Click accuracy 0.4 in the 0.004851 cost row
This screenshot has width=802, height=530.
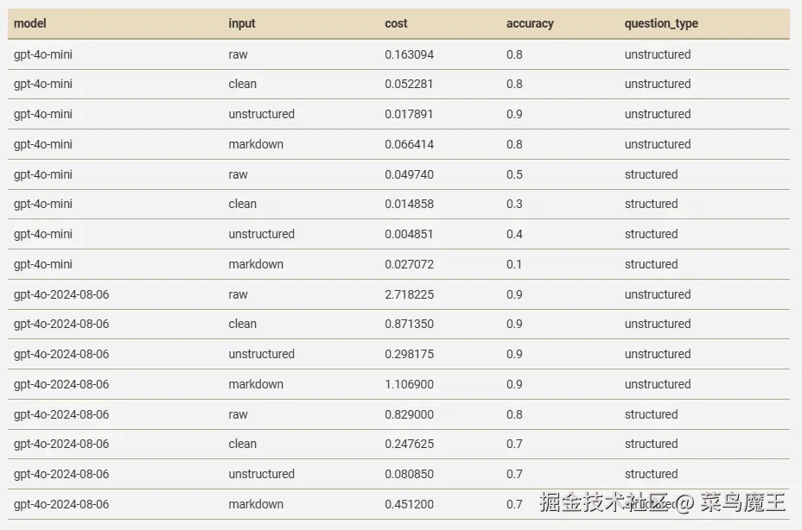(514, 234)
